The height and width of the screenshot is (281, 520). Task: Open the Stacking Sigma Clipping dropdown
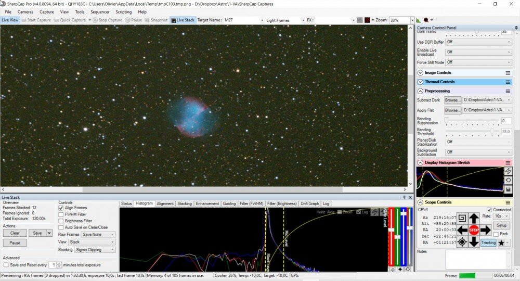[x=95, y=250]
